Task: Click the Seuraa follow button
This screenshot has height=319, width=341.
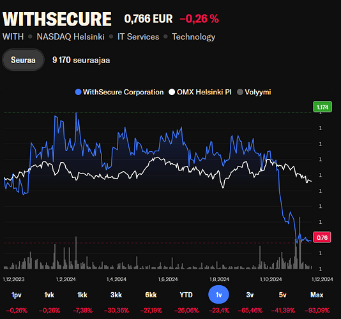Action: [x=23, y=60]
